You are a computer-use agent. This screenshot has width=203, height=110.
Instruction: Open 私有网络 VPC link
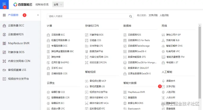click(173, 51)
